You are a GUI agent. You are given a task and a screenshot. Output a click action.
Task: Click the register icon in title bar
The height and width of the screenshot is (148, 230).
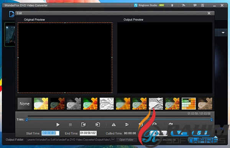(x=202, y=5)
